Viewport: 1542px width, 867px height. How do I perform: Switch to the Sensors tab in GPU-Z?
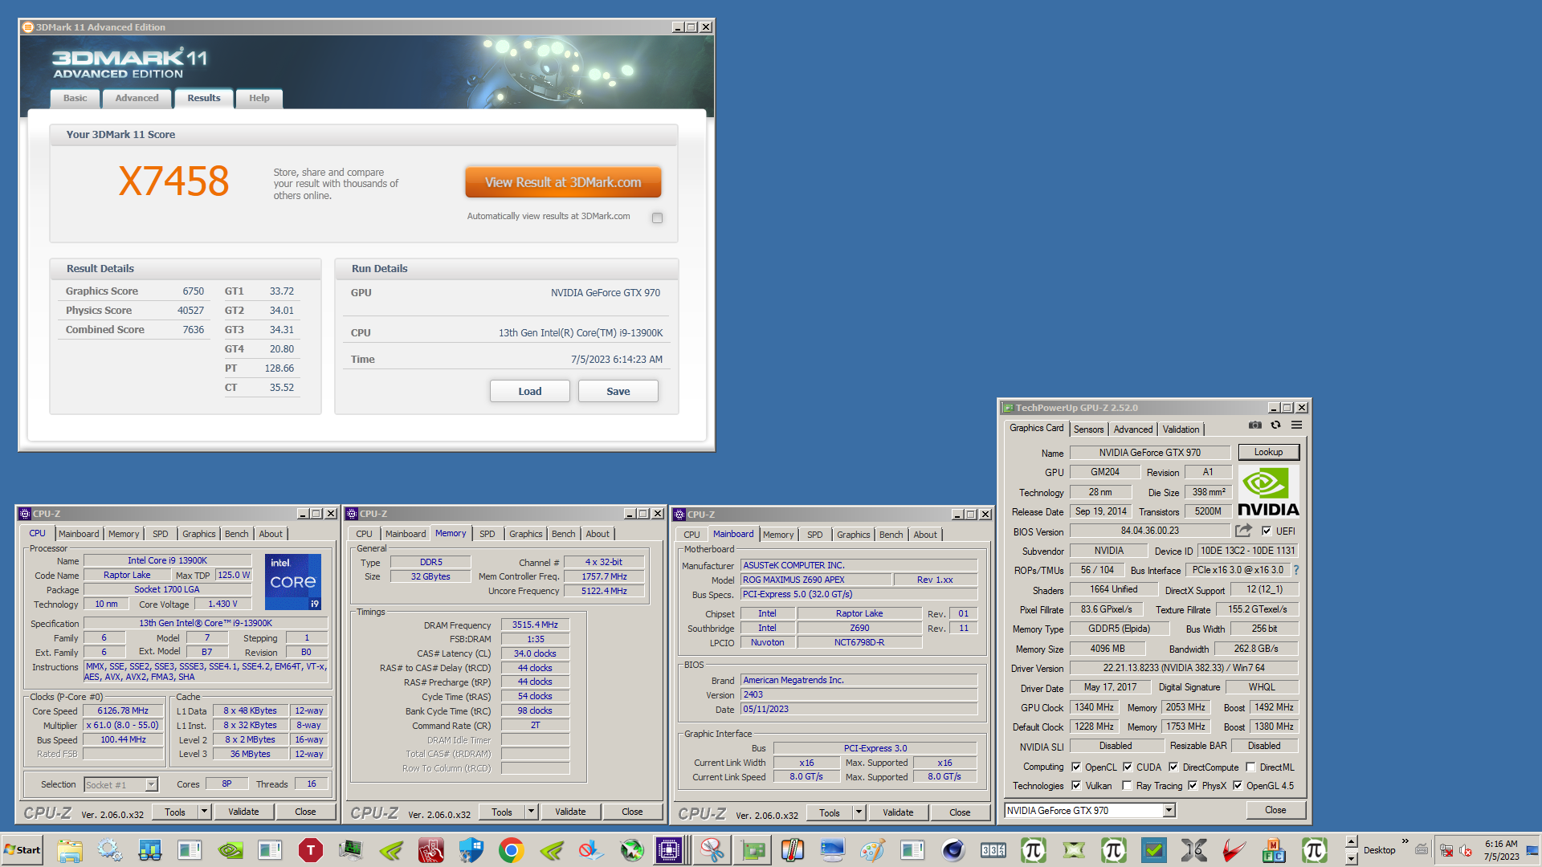click(x=1089, y=429)
